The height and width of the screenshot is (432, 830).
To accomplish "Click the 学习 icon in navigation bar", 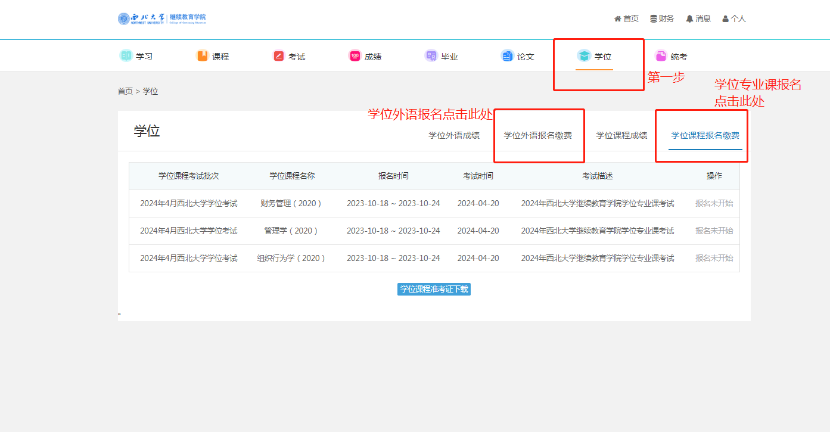I will coord(126,56).
